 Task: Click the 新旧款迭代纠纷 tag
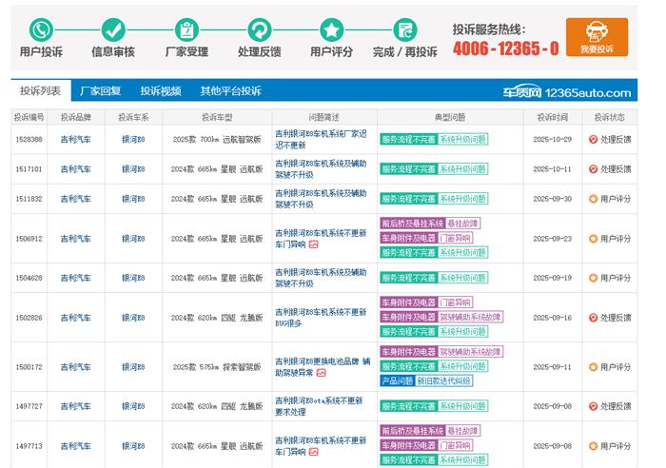click(x=443, y=380)
